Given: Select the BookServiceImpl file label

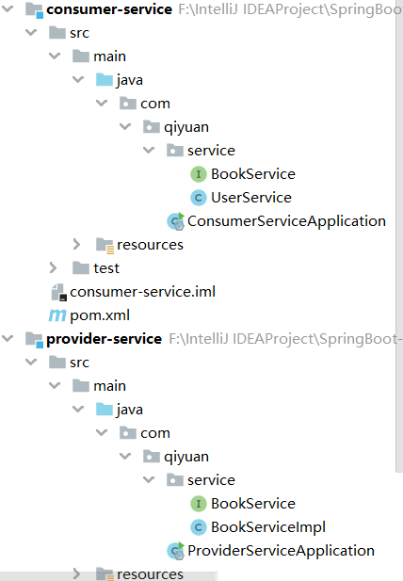Looking at the screenshot, I should point(268,527).
